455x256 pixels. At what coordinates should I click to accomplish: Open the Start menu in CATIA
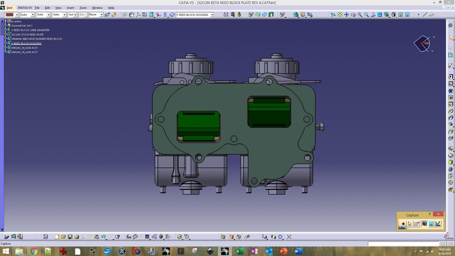pyautogui.click(x=9, y=8)
